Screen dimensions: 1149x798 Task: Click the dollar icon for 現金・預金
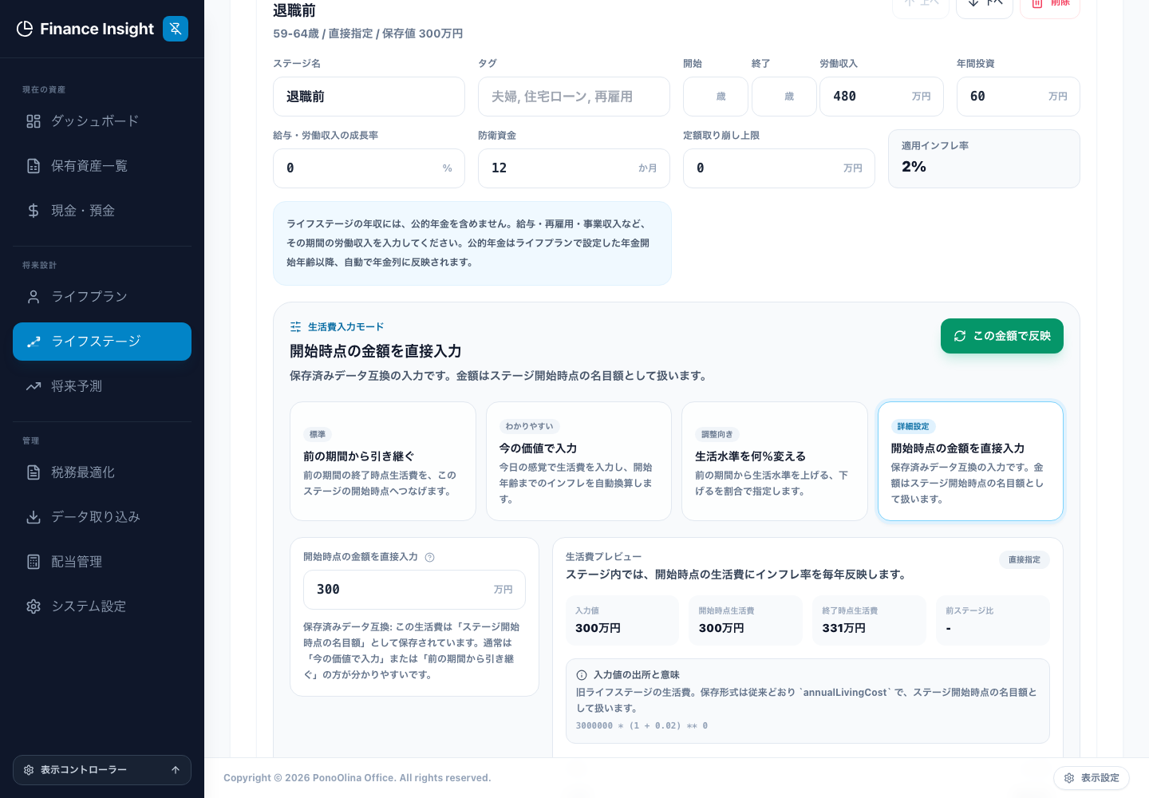coord(34,211)
